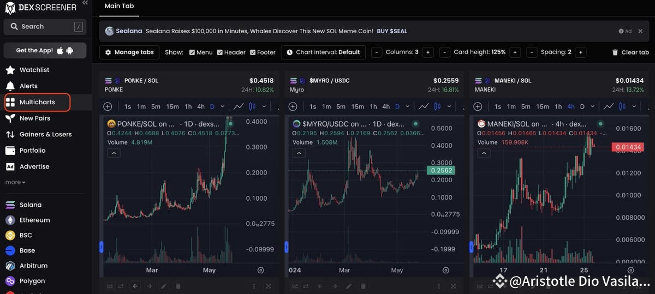Open interval dropdown arrow on MYRO chart
The width and height of the screenshot is (655, 294).
click(x=408, y=106)
